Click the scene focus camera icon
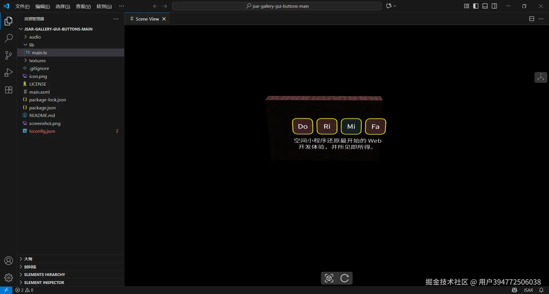549x294 pixels. point(329,278)
